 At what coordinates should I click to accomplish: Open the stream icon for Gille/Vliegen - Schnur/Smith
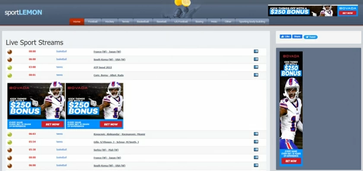click(256, 142)
